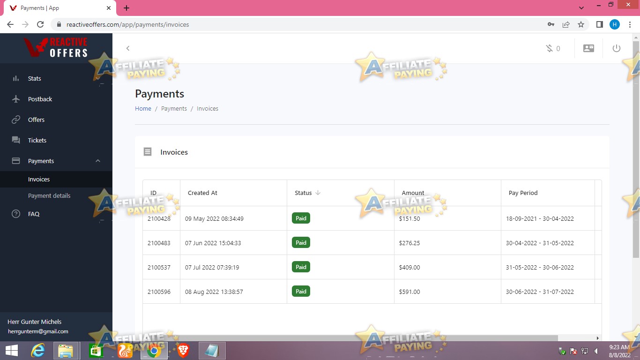Select invoice ID 2100537
Image resolution: width=640 pixels, height=360 pixels.
(x=159, y=267)
